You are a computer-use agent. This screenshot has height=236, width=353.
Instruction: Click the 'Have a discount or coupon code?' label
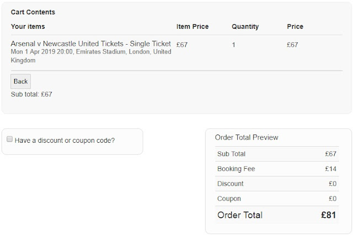65,140
